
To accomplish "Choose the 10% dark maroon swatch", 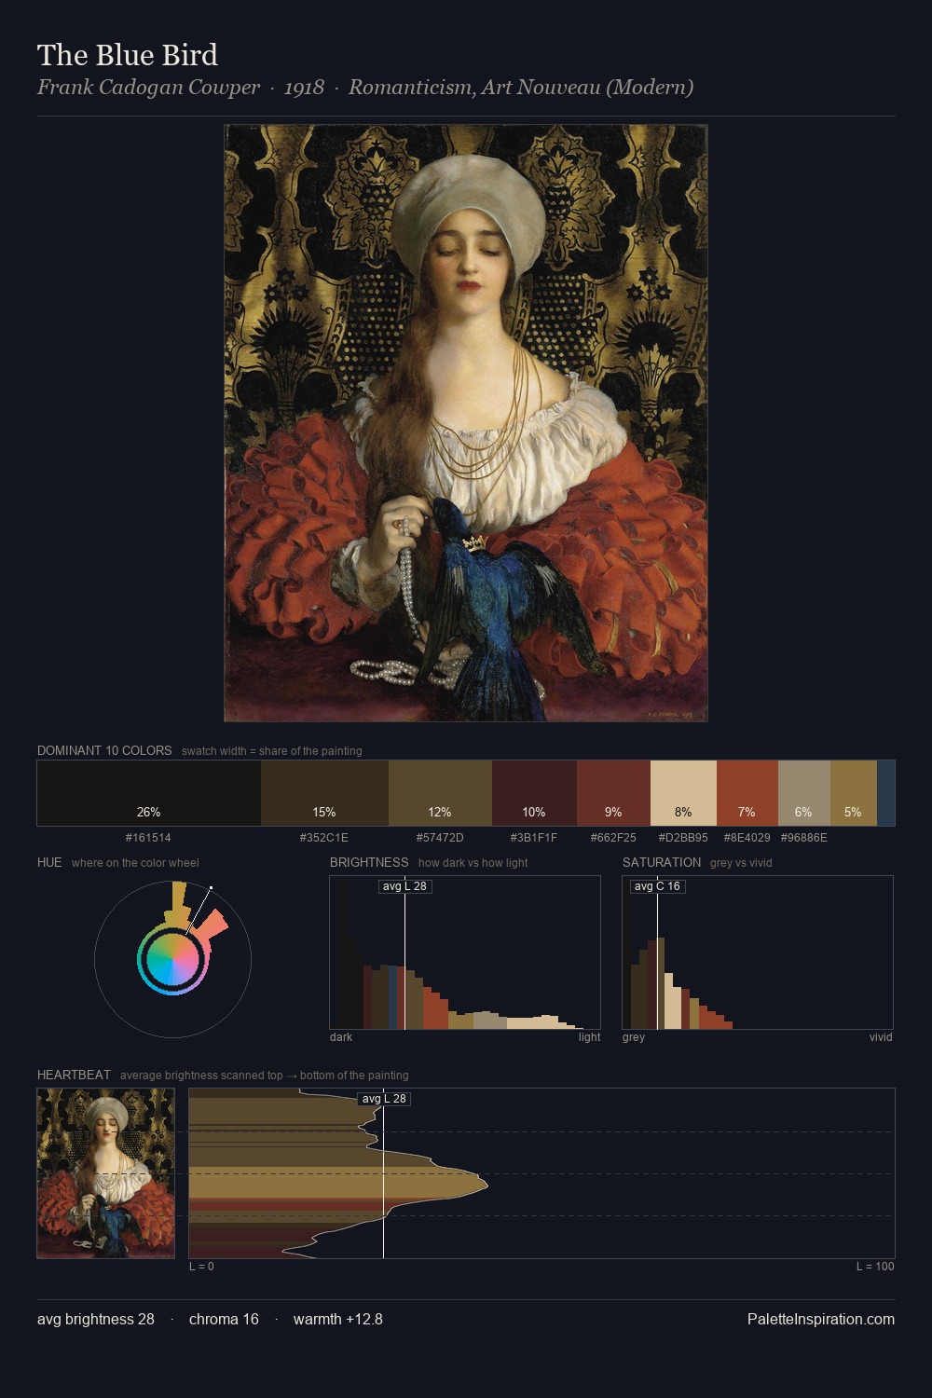I will [x=534, y=793].
